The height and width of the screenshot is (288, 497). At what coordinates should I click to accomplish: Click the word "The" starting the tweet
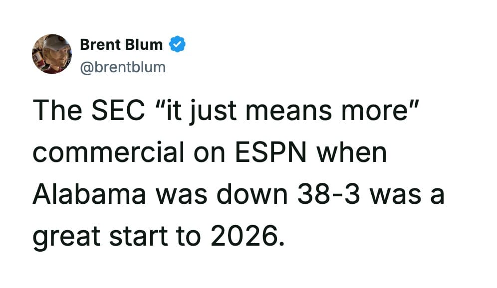[55, 111]
